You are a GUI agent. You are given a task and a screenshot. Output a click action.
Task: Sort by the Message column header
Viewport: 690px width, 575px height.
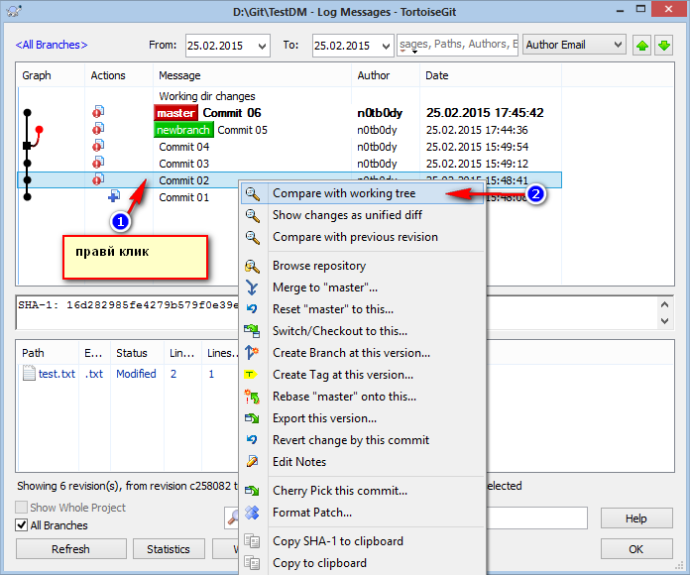pyautogui.click(x=252, y=75)
